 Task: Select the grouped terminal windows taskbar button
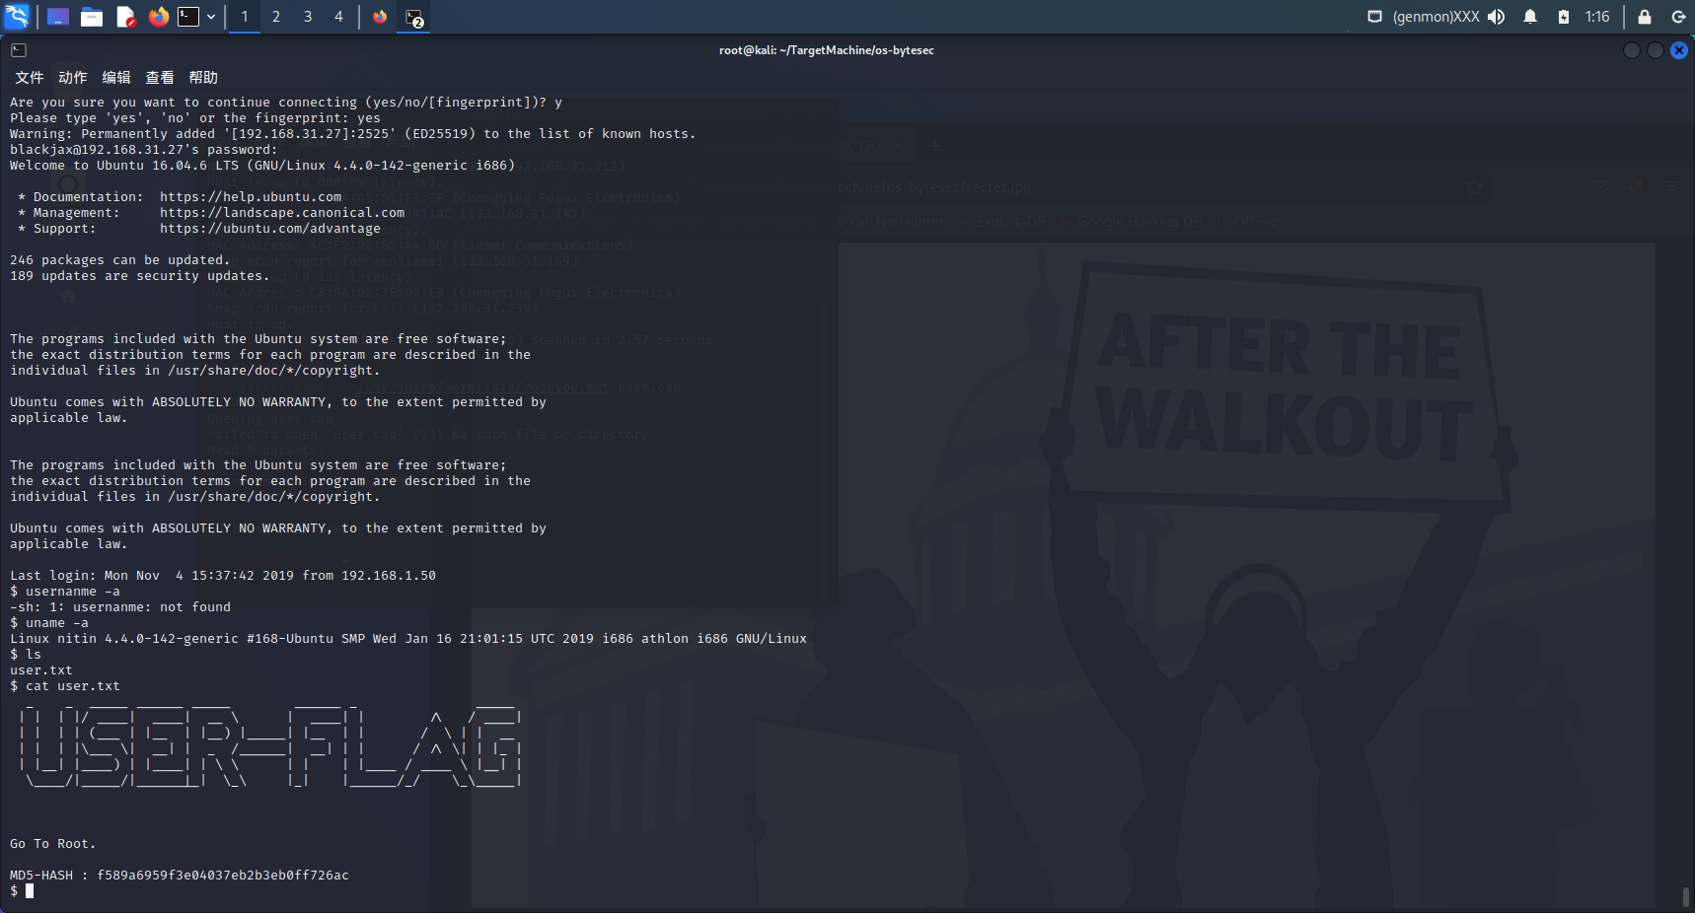pos(414,17)
